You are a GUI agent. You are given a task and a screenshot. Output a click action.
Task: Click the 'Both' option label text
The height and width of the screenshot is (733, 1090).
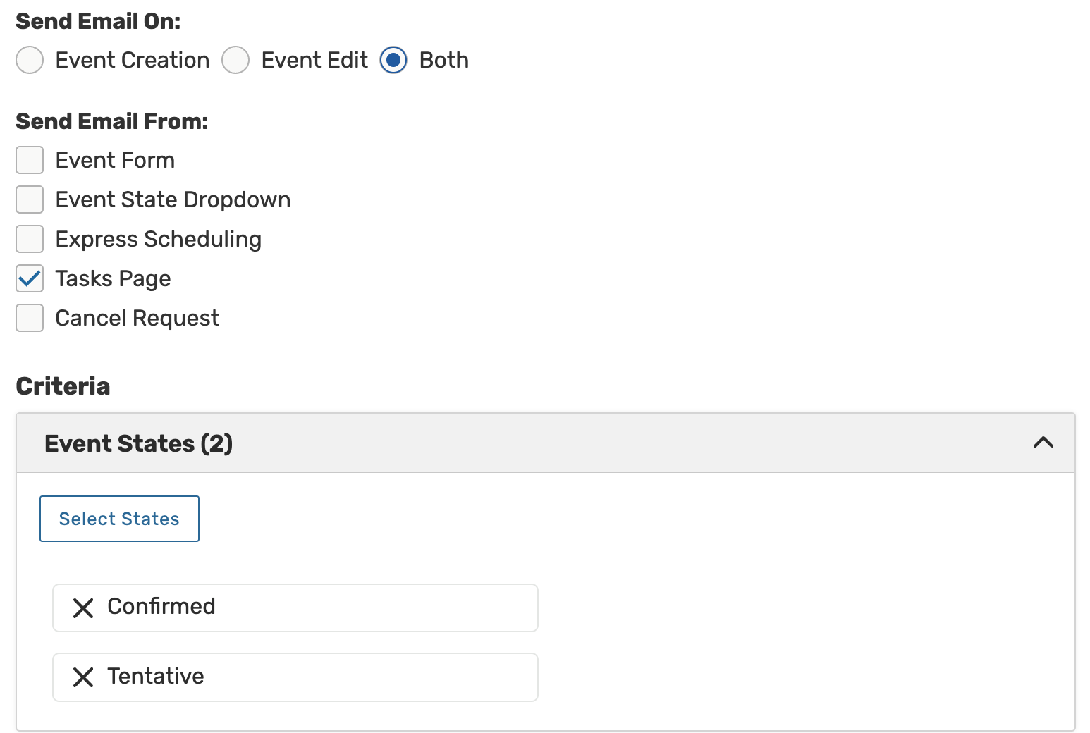[443, 60]
